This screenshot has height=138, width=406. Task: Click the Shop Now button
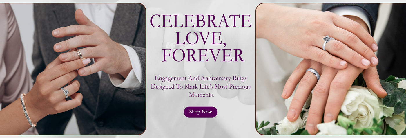(200, 112)
